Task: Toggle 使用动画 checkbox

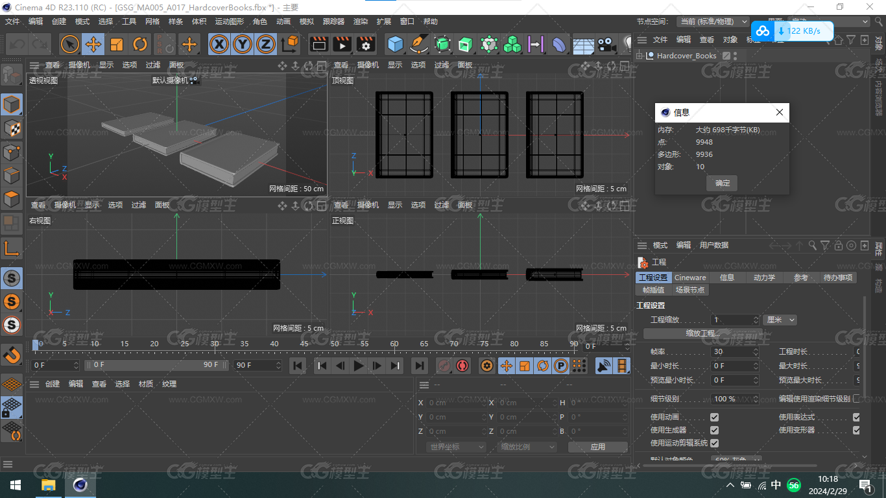Action: pos(714,417)
